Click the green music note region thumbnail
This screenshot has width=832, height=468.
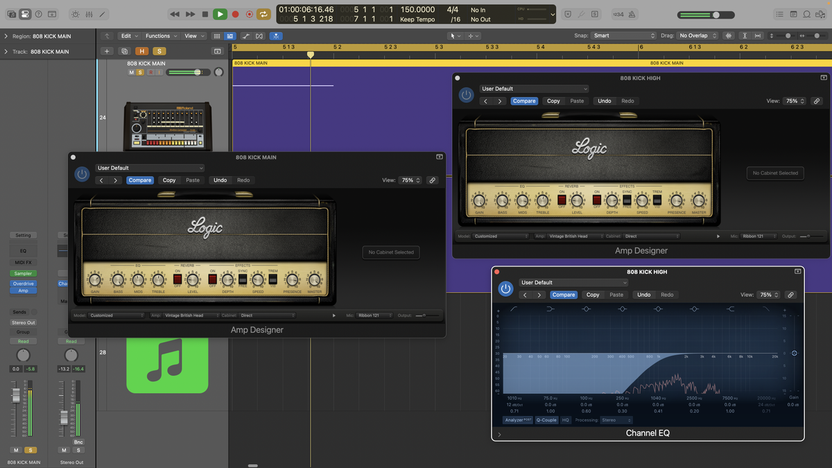pos(168,363)
